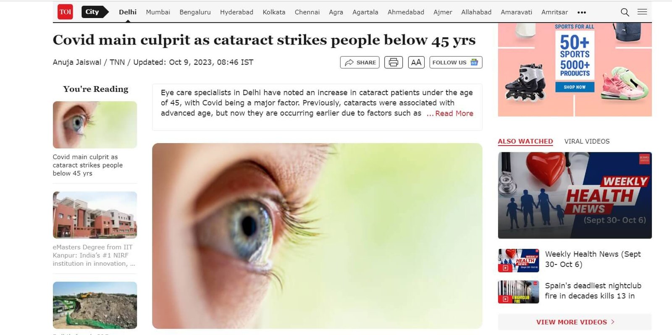
Task: Expand article summary with Read More
Action: pyautogui.click(x=450, y=113)
